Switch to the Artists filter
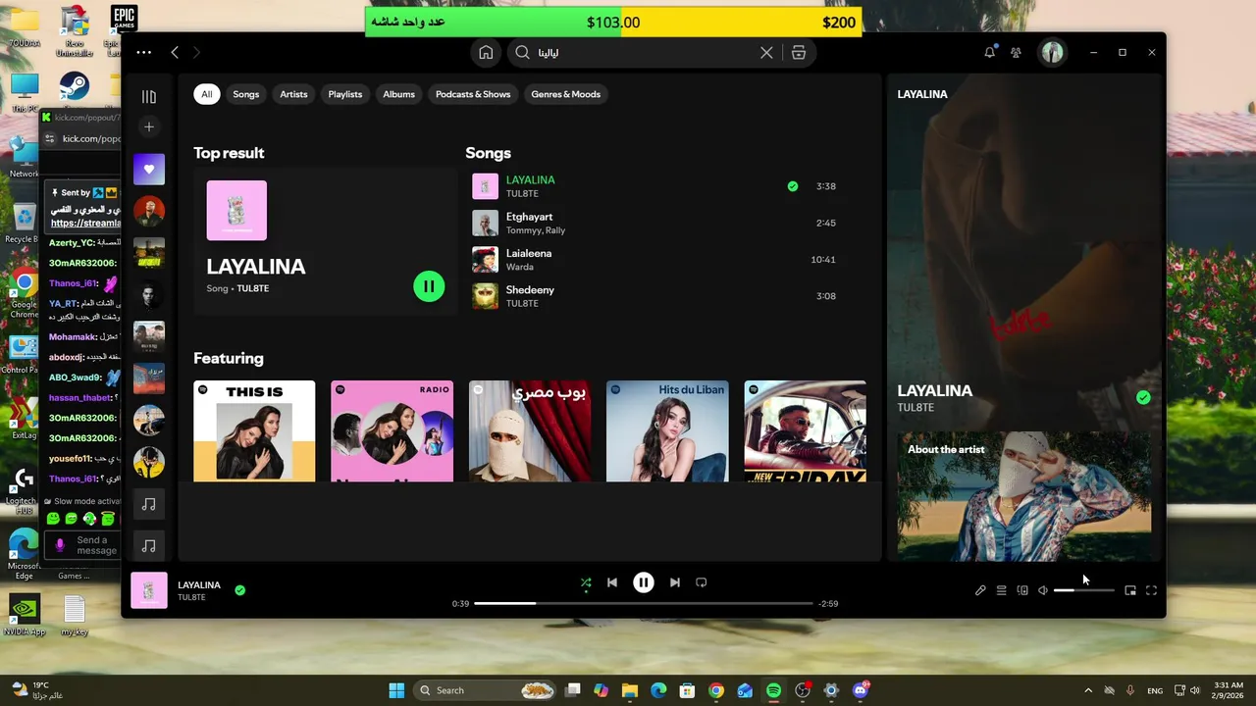Image resolution: width=1256 pixels, height=706 pixels. click(293, 94)
